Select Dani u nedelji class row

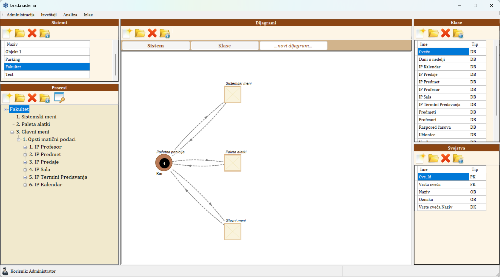click(452, 59)
